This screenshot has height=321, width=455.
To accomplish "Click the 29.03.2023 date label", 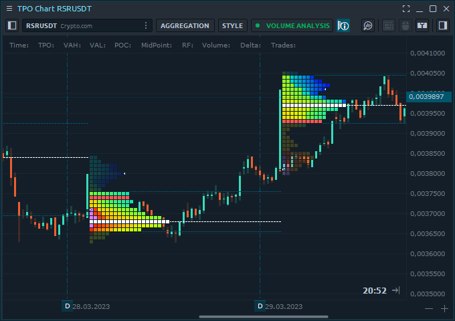I will [x=284, y=306].
